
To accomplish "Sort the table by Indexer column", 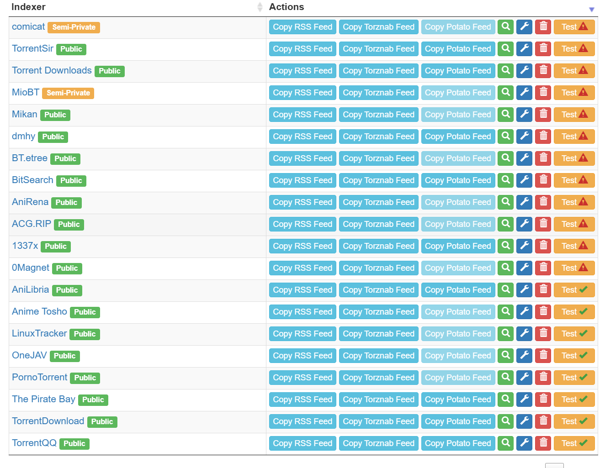I will [260, 7].
